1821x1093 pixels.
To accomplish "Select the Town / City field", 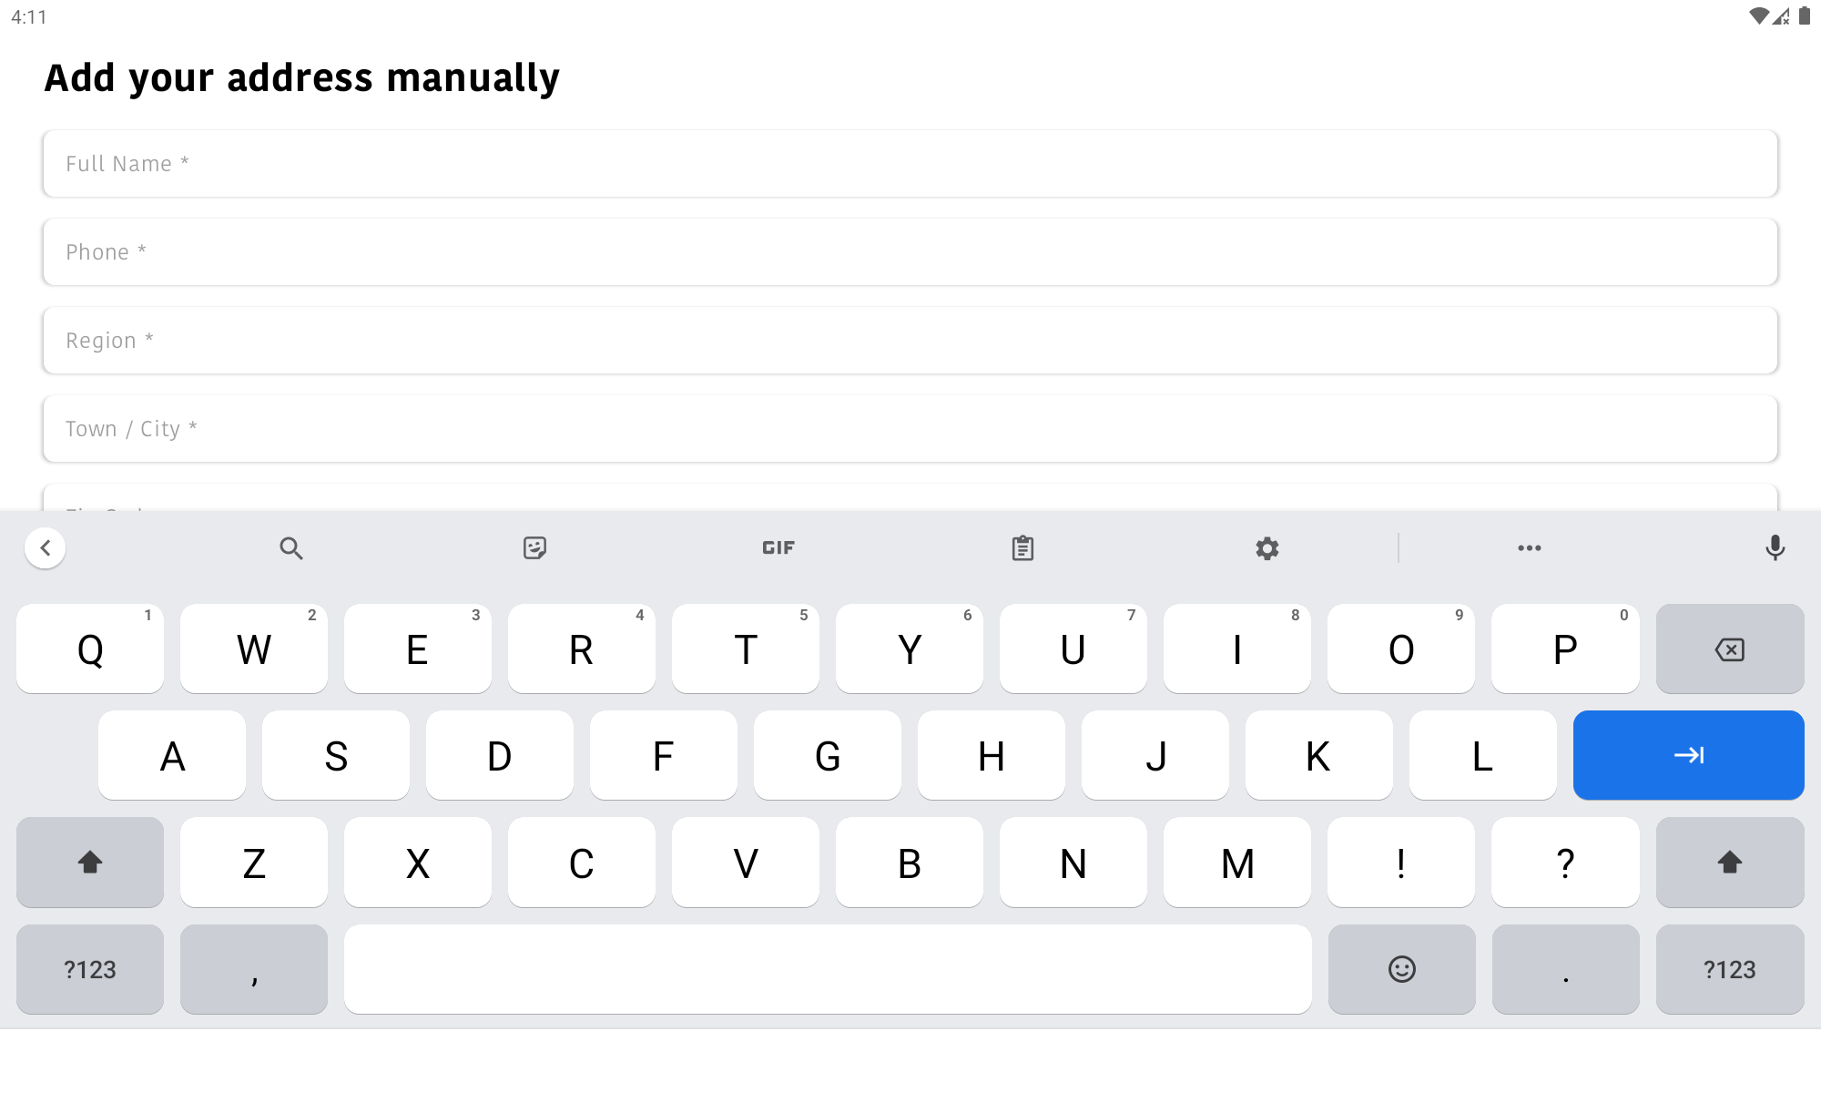I will (910, 428).
